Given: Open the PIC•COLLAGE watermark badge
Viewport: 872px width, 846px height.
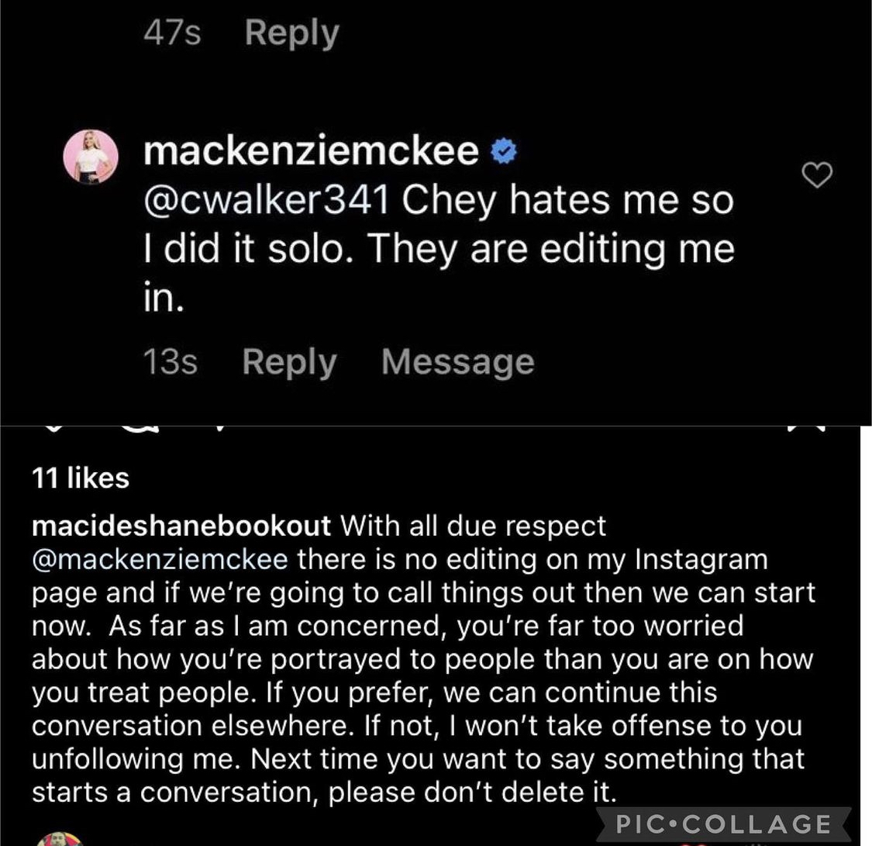Looking at the screenshot, I should point(723,824).
